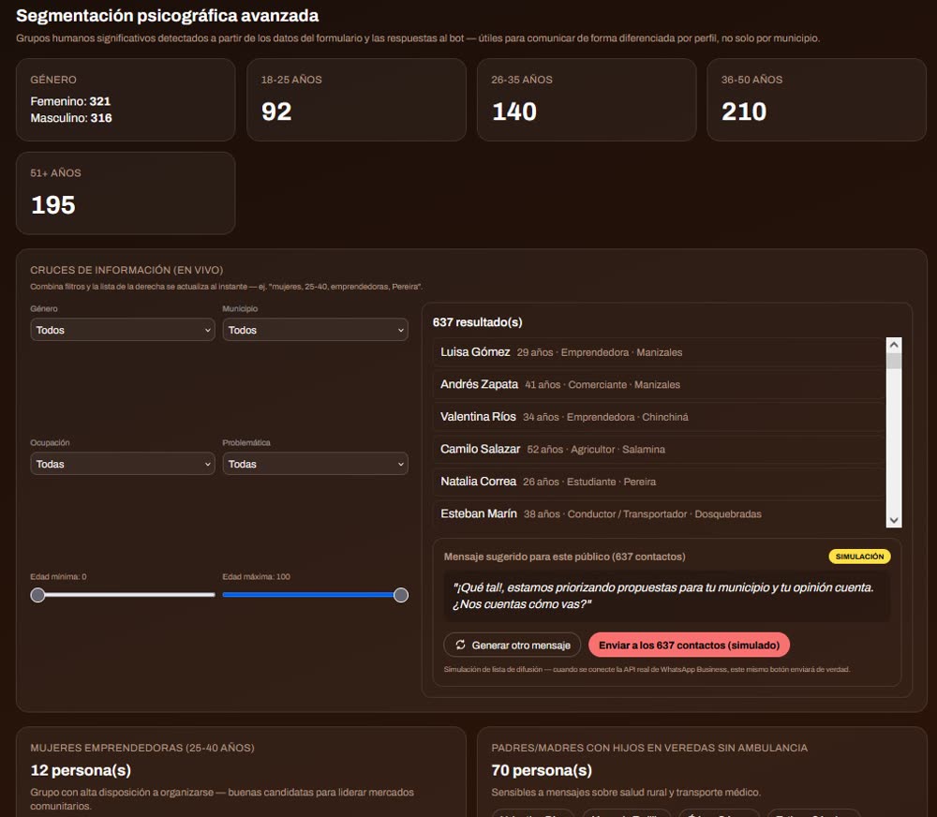Open the Género filter dropdown
This screenshot has width=937, height=817.
coord(123,330)
